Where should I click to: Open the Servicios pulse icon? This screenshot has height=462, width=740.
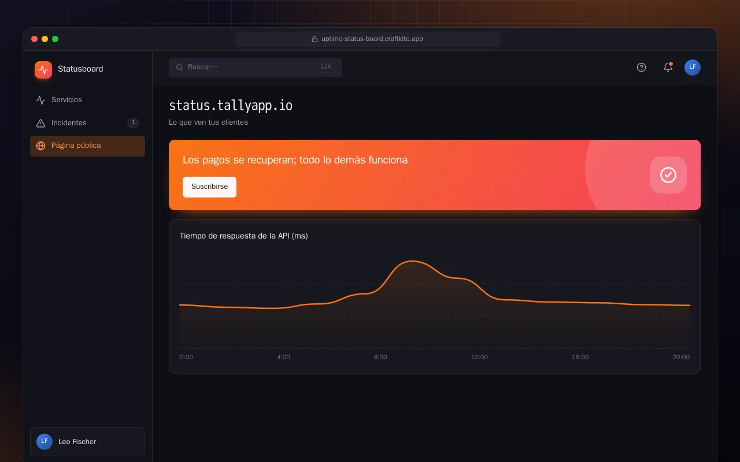(x=40, y=100)
